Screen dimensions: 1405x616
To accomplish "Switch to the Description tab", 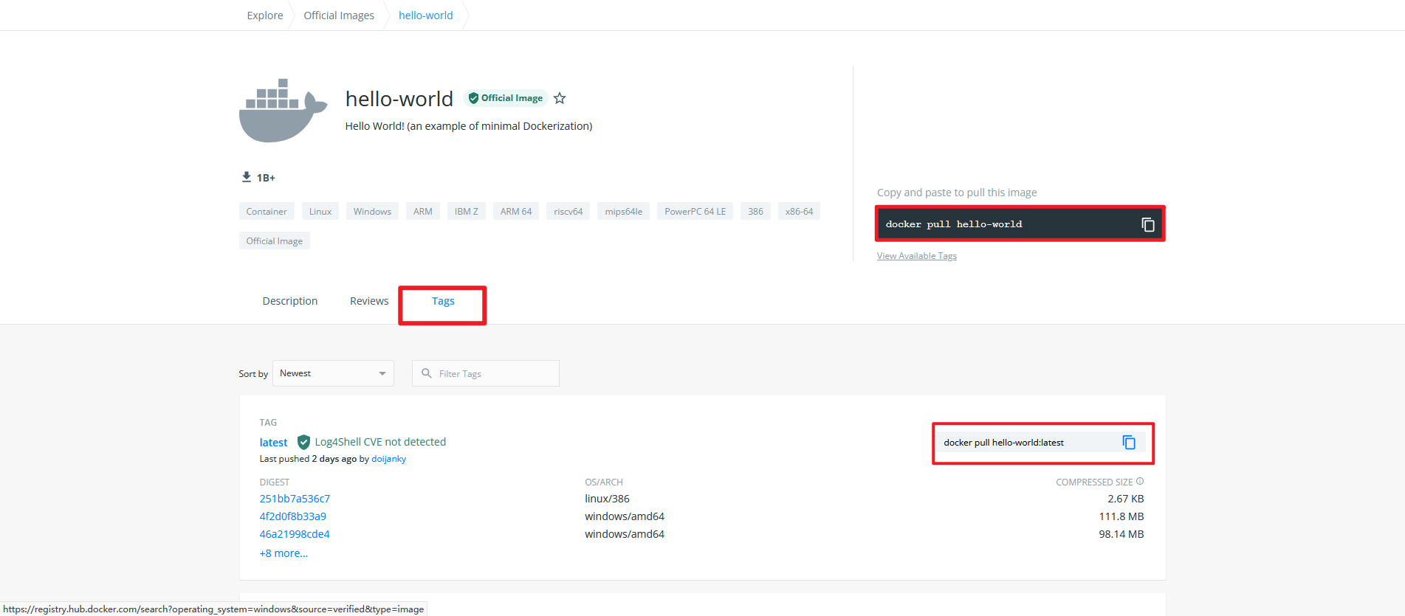I will pyautogui.click(x=290, y=301).
